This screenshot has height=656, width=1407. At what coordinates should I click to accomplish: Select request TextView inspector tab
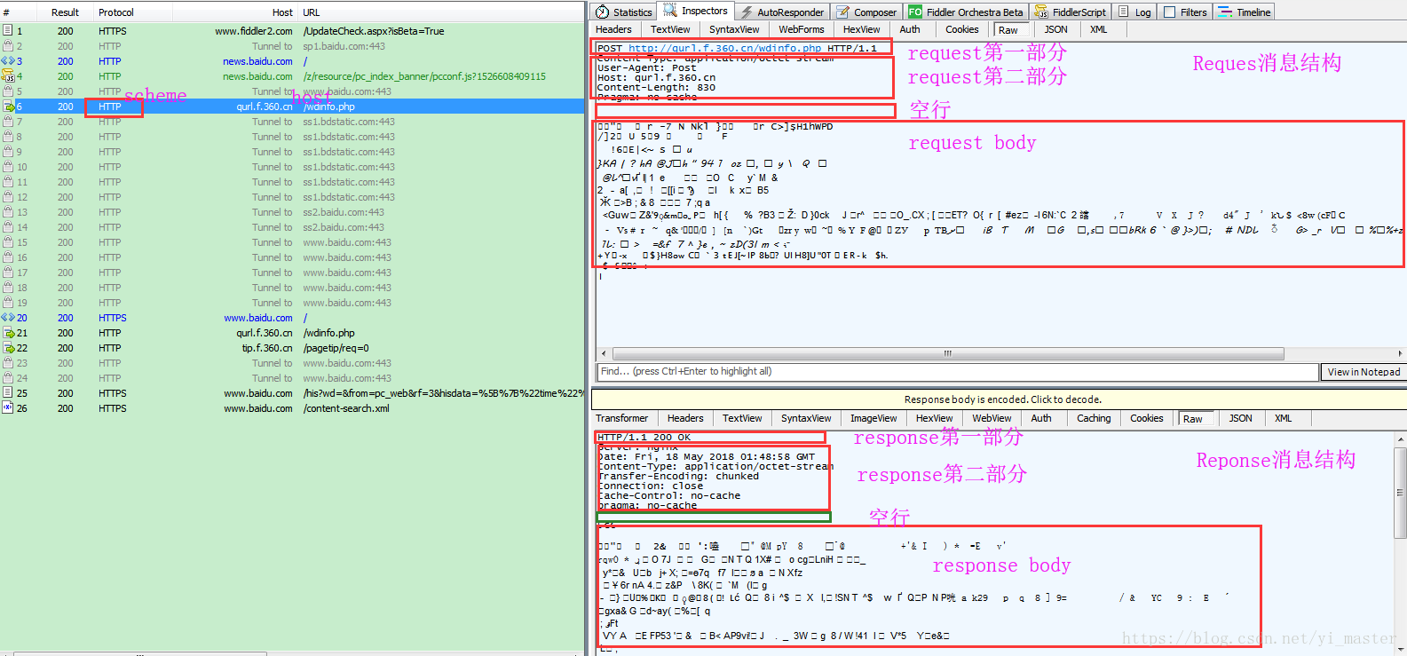(670, 29)
